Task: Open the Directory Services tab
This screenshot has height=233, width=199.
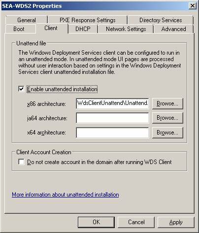Action: (161, 20)
